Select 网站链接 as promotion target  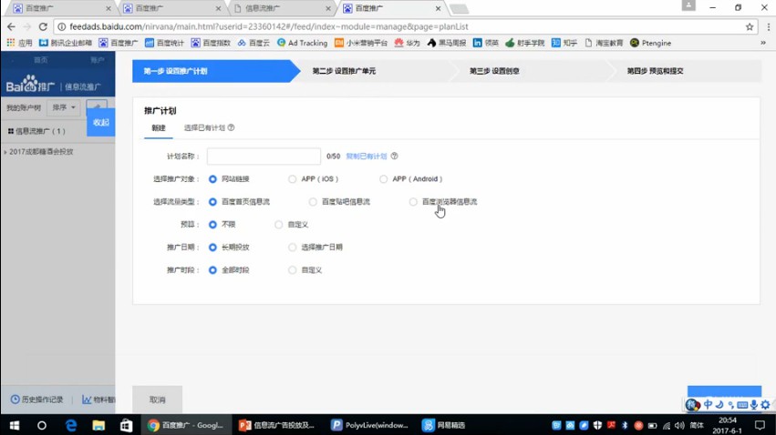[x=212, y=178]
